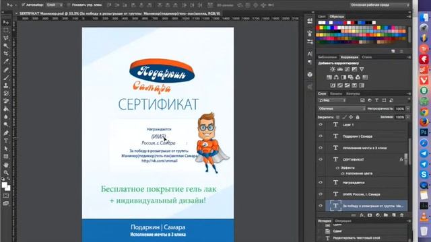Create a new layer group
The width and height of the screenshot is (431, 242).
click(386, 215)
